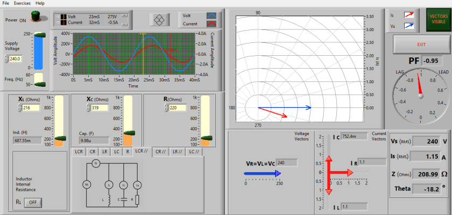The height and width of the screenshot is (215, 452).
Task: Select the CR // parallel tab
Action: (160, 152)
